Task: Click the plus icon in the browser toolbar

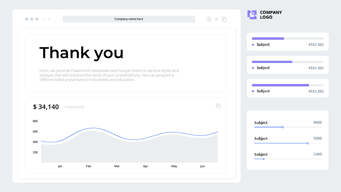Action: point(216,19)
